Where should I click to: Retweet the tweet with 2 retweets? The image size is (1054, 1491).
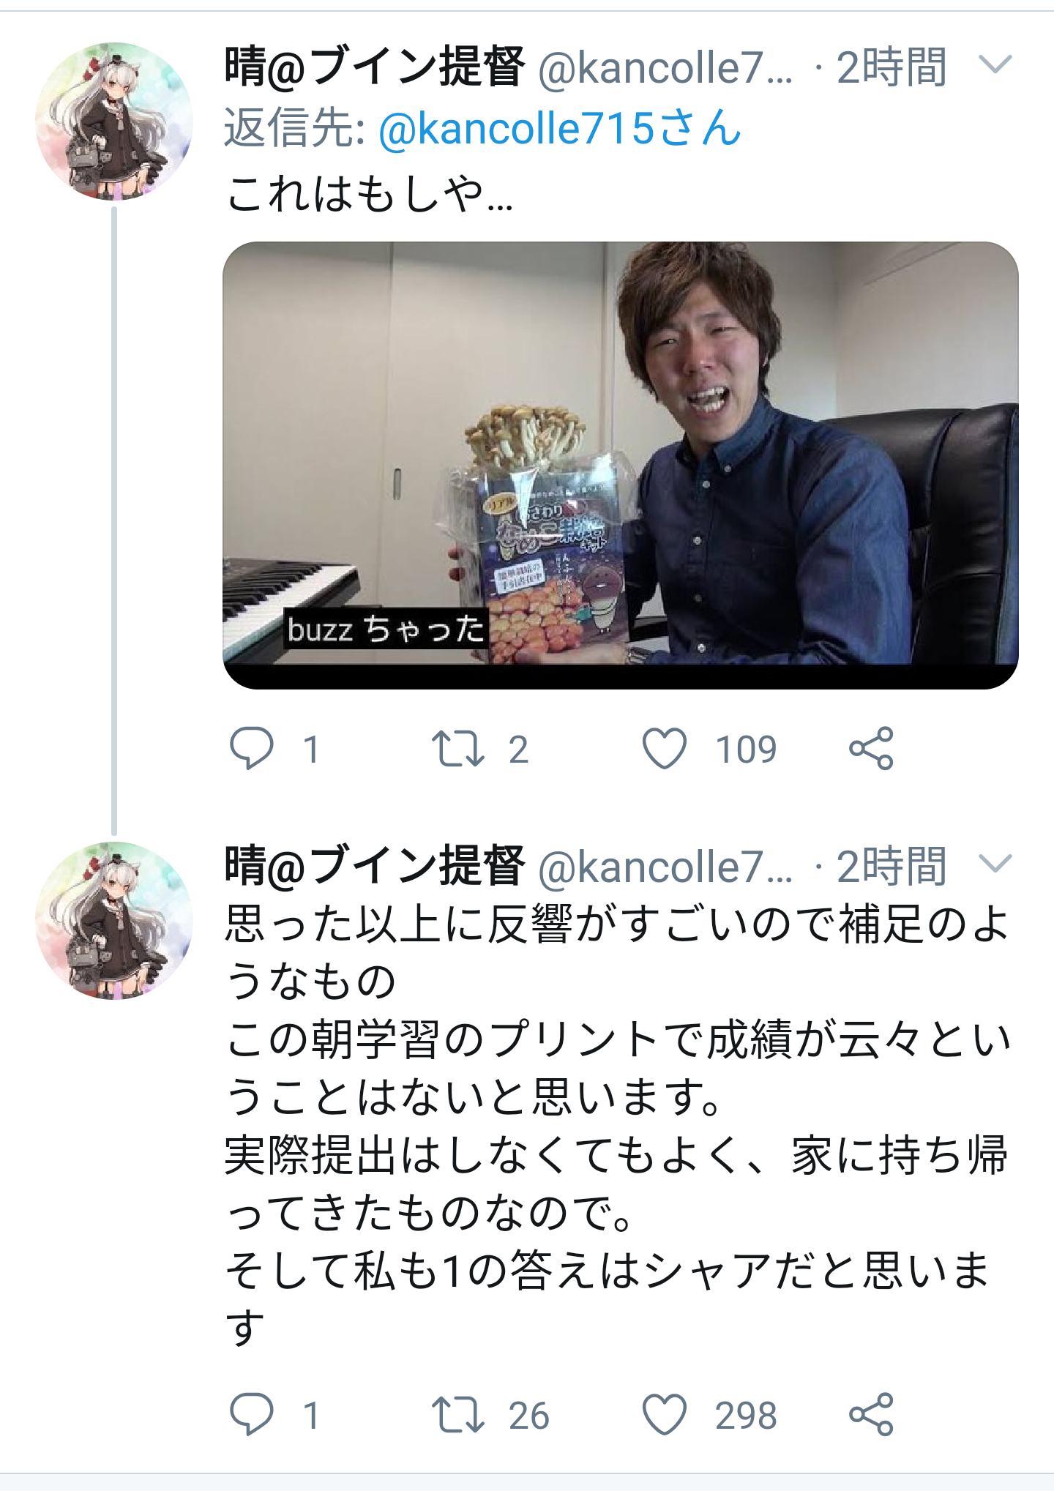point(458,749)
